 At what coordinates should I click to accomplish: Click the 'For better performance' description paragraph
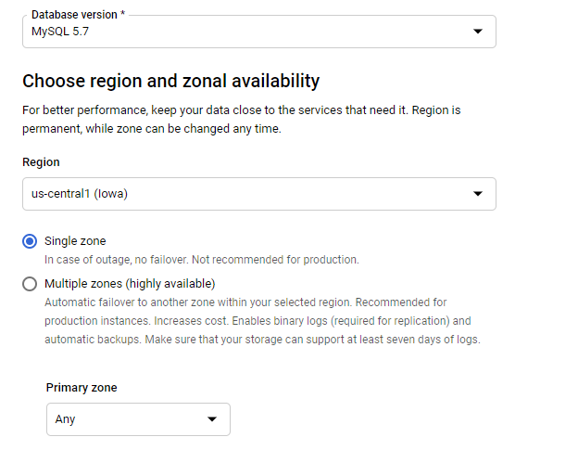pos(241,119)
